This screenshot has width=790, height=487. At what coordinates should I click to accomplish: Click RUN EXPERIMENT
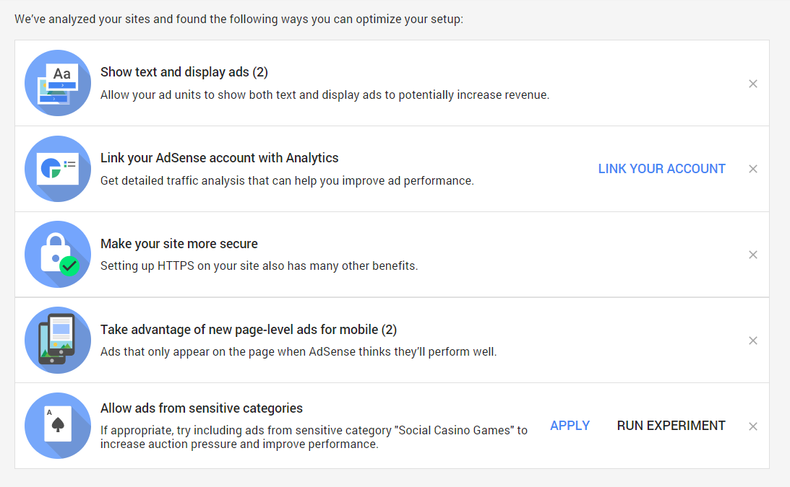(x=671, y=426)
